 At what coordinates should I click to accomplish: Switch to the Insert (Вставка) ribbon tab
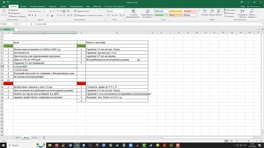pyautogui.click(x=23, y=7)
